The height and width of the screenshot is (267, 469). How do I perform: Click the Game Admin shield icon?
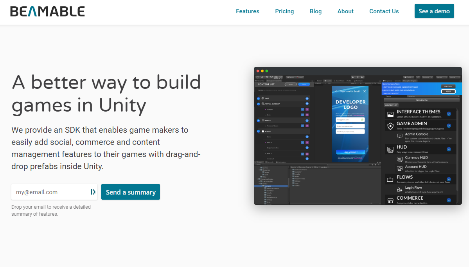tap(390, 126)
